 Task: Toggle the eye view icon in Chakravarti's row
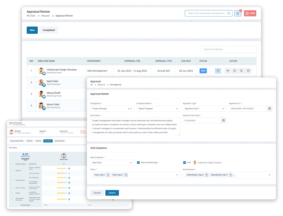(x=228, y=71)
